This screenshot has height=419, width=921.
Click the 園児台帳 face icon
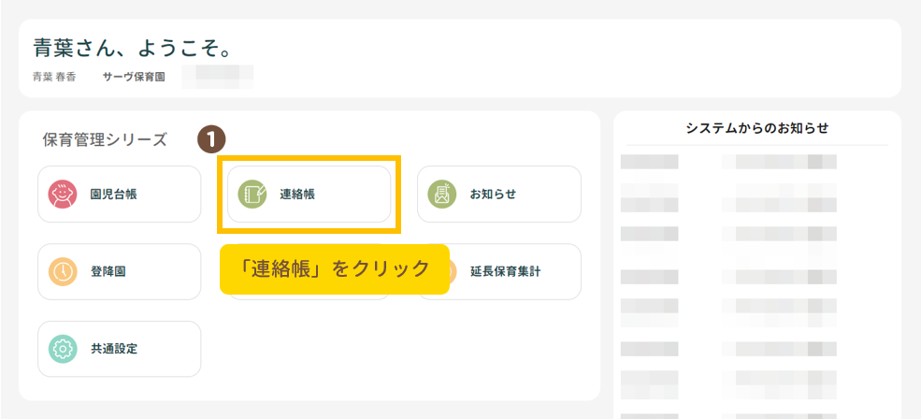coord(63,195)
